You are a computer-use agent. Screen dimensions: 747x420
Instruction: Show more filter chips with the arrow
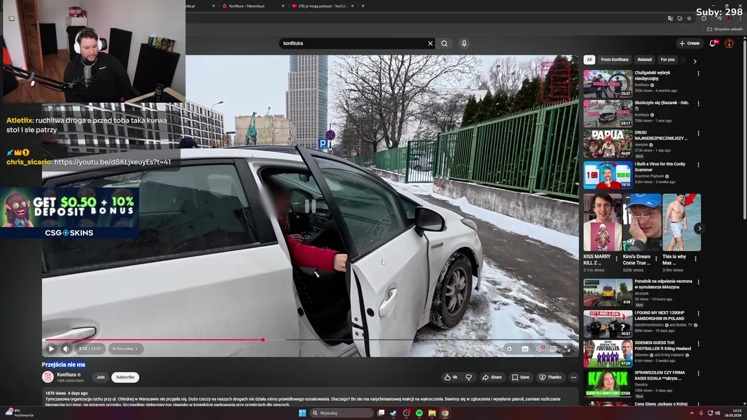point(694,61)
